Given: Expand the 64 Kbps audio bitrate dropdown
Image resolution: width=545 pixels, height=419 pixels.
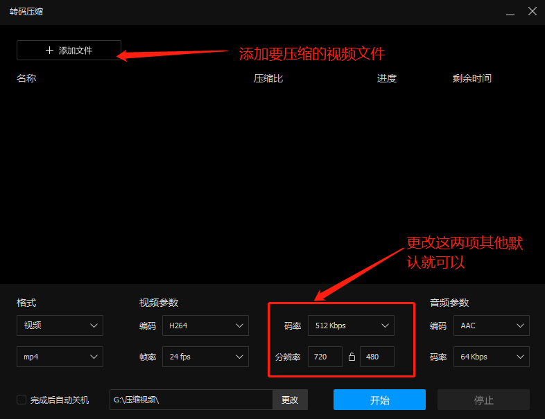Looking at the screenshot, I should click(492, 357).
